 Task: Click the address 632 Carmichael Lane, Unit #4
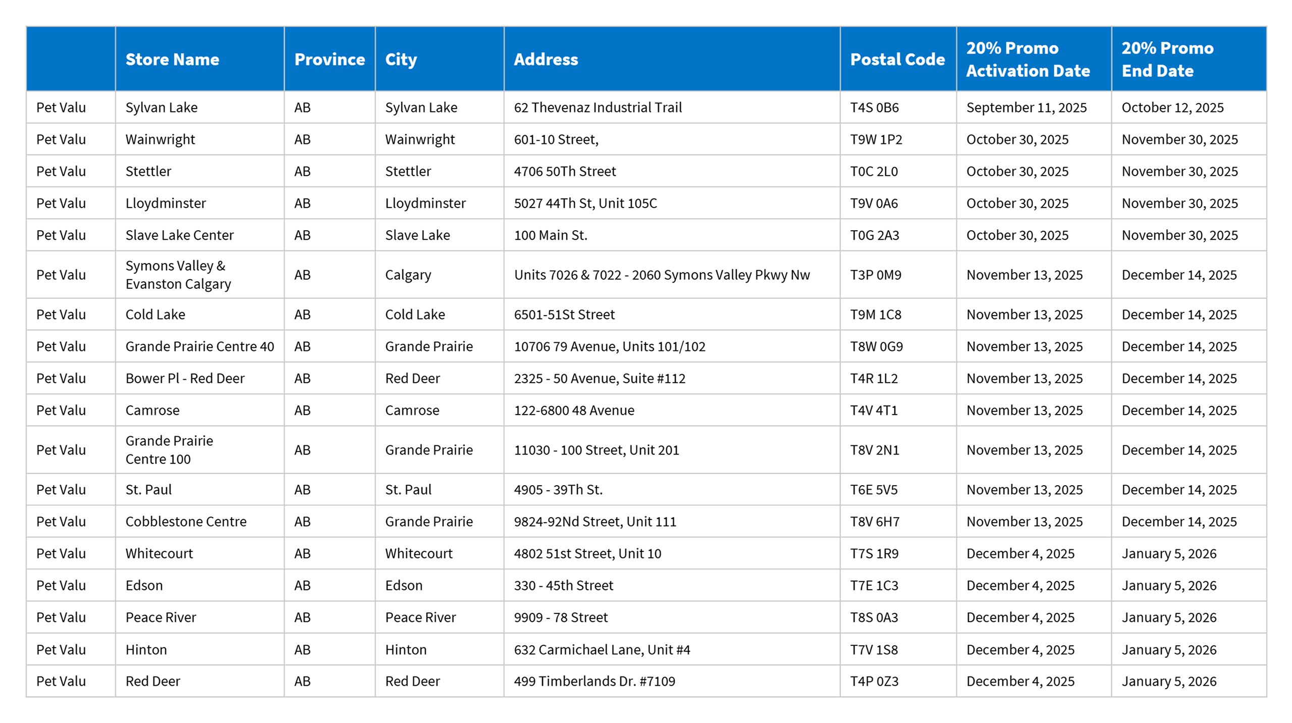[602, 650]
